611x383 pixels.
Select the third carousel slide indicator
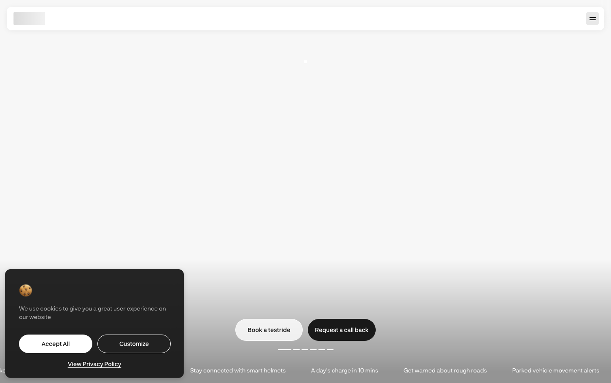tap(305, 350)
